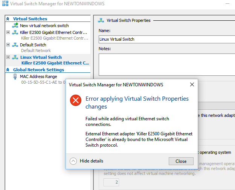The width and height of the screenshot is (235, 190).
Task: Expand the Killer E2500 Gigabit switch node
Action: tap(8, 32)
